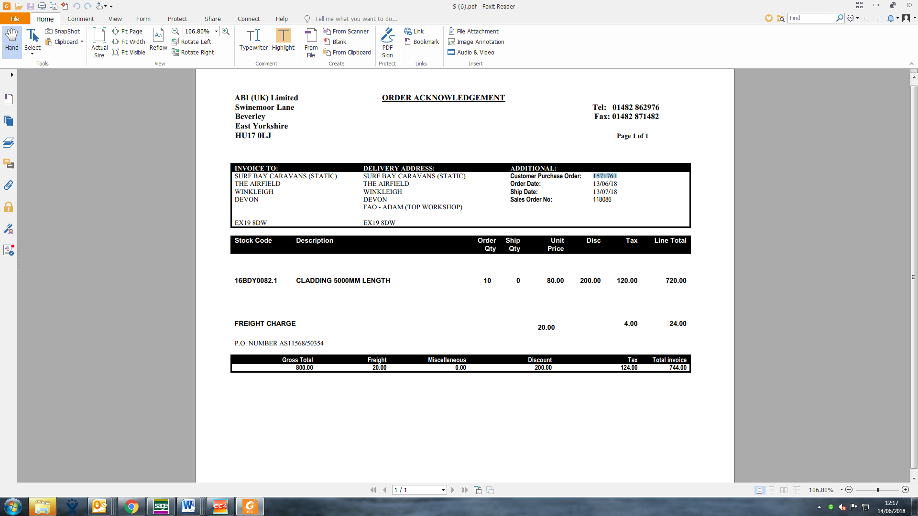
Task: Click the zoom slider in status bar
Action: pyautogui.click(x=877, y=490)
